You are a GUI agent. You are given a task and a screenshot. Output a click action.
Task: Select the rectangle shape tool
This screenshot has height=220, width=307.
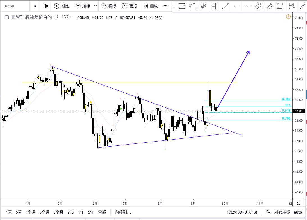point(280,6)
